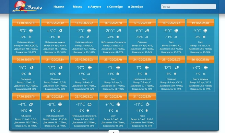Image resolution: width=225 pixels, height=133 pixels.
Task: Click the partly cloudy icon for 27.10
Action: pos(31,104)
